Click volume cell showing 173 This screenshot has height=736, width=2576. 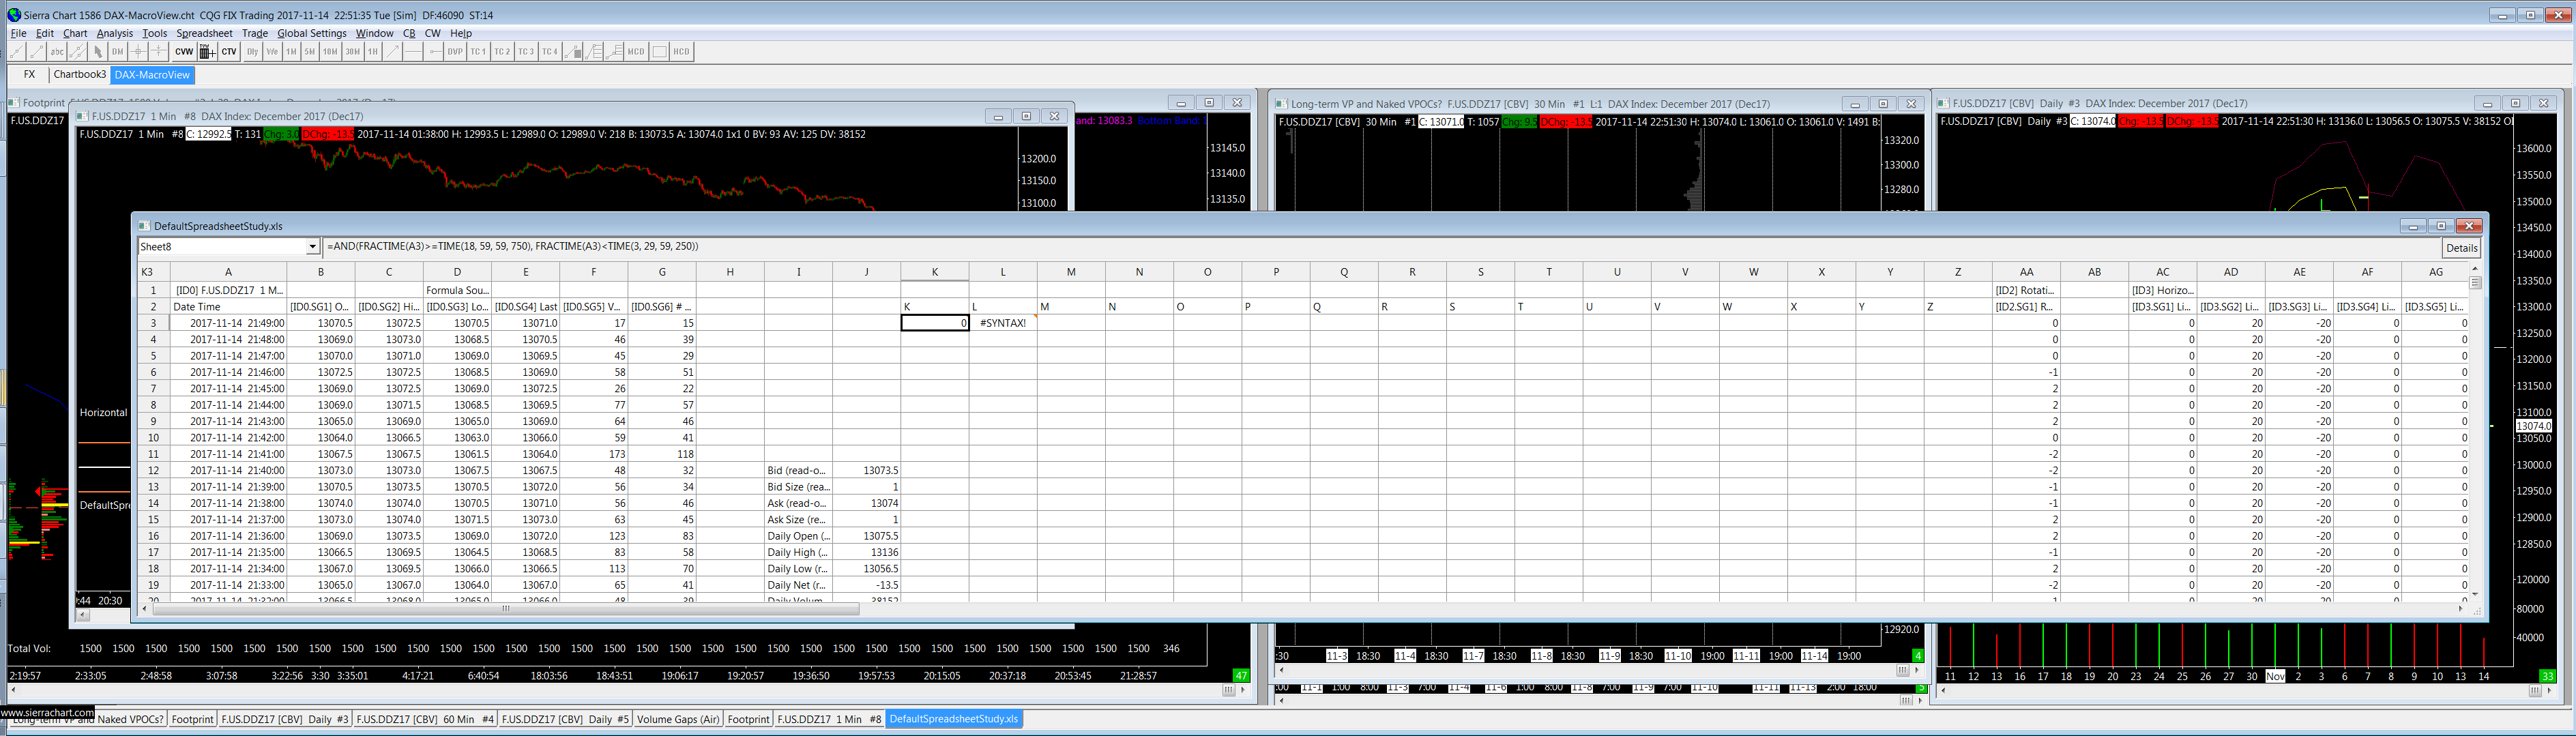coord(593,454)
